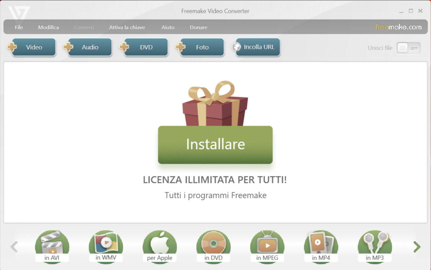431x270 pixels.
Task: Open the Donare menu
Action: tap(199, 27)
